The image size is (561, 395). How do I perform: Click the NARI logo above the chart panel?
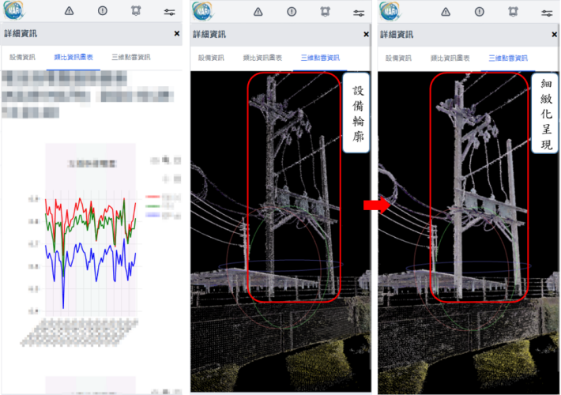pyautogui.click(x=14, y=11)
